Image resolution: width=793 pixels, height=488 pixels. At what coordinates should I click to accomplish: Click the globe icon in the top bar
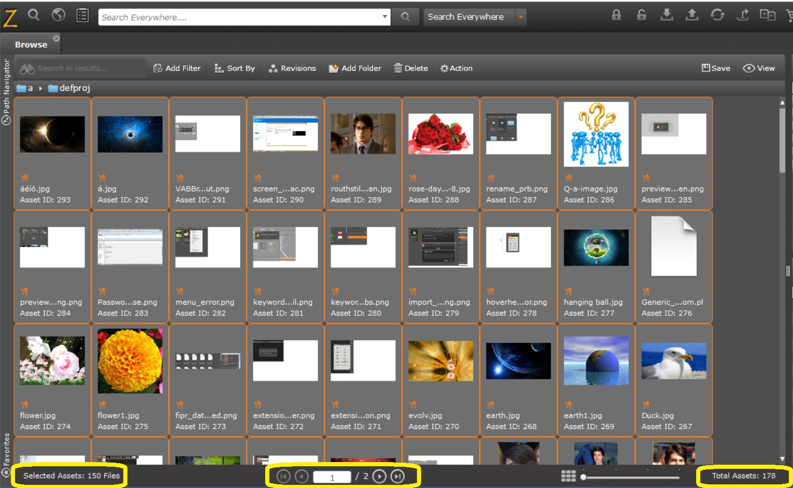[x=59, y=15]
